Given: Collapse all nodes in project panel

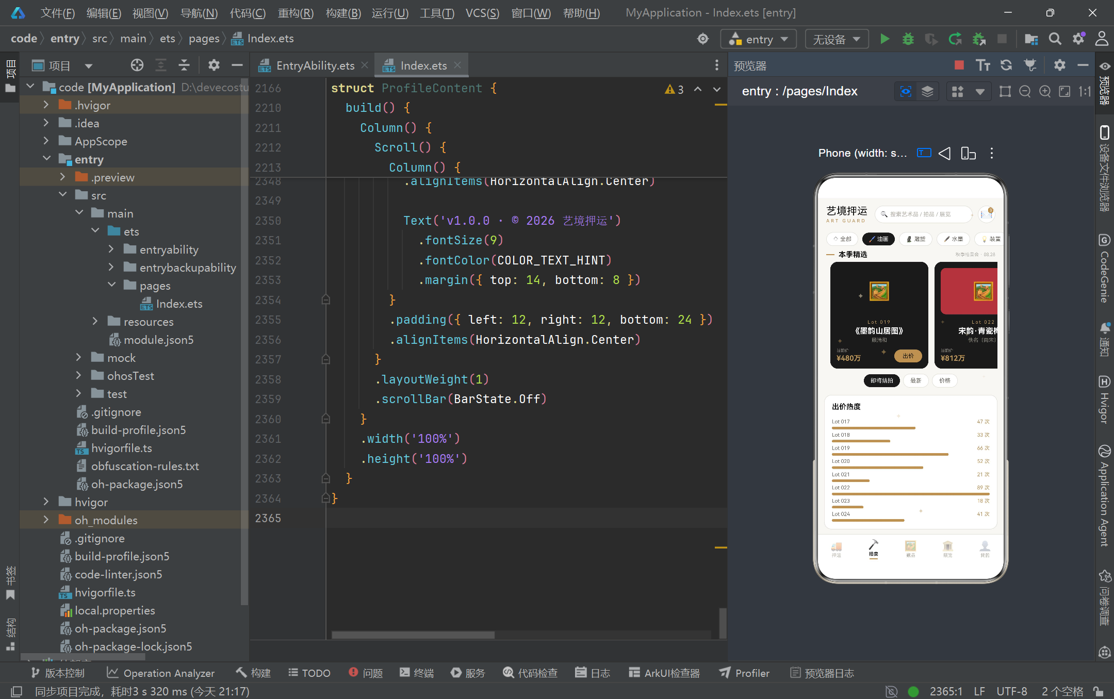Looking at the screenshot, I should 184,65.
